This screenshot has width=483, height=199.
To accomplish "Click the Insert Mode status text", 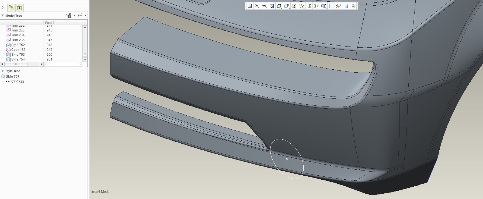I will click(x=100, y=192).
